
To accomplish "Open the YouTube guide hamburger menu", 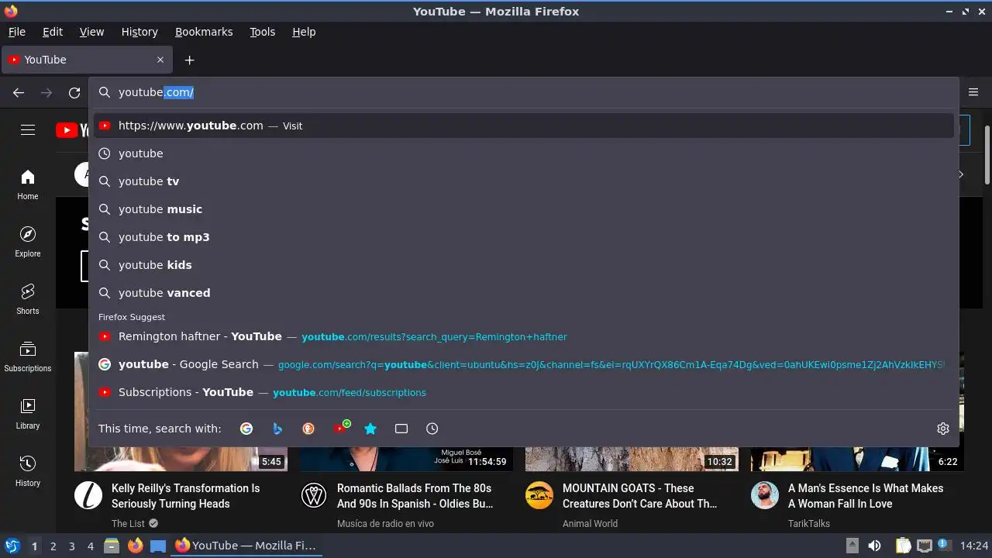I will [x=28, y=130].
